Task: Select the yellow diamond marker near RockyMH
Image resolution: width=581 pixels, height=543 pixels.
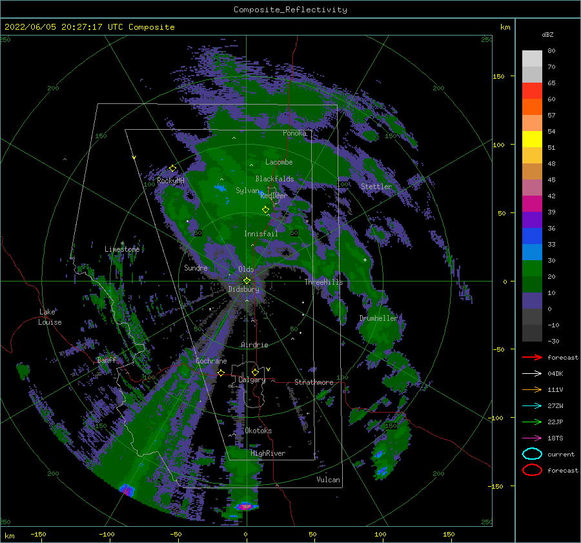Action: pos(172,169)
